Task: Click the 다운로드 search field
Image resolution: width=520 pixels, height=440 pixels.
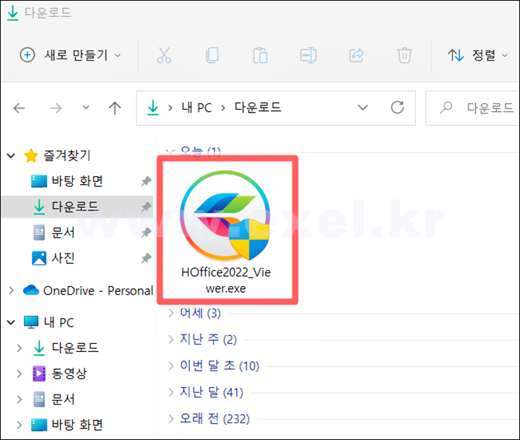Action: pos(473,108)
